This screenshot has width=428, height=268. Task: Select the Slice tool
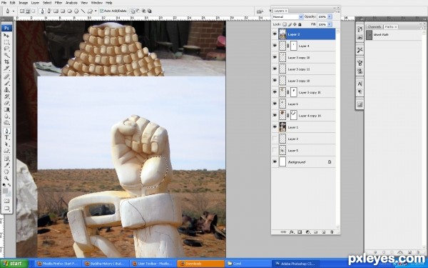pyautogui.click(x=6, y=69)
